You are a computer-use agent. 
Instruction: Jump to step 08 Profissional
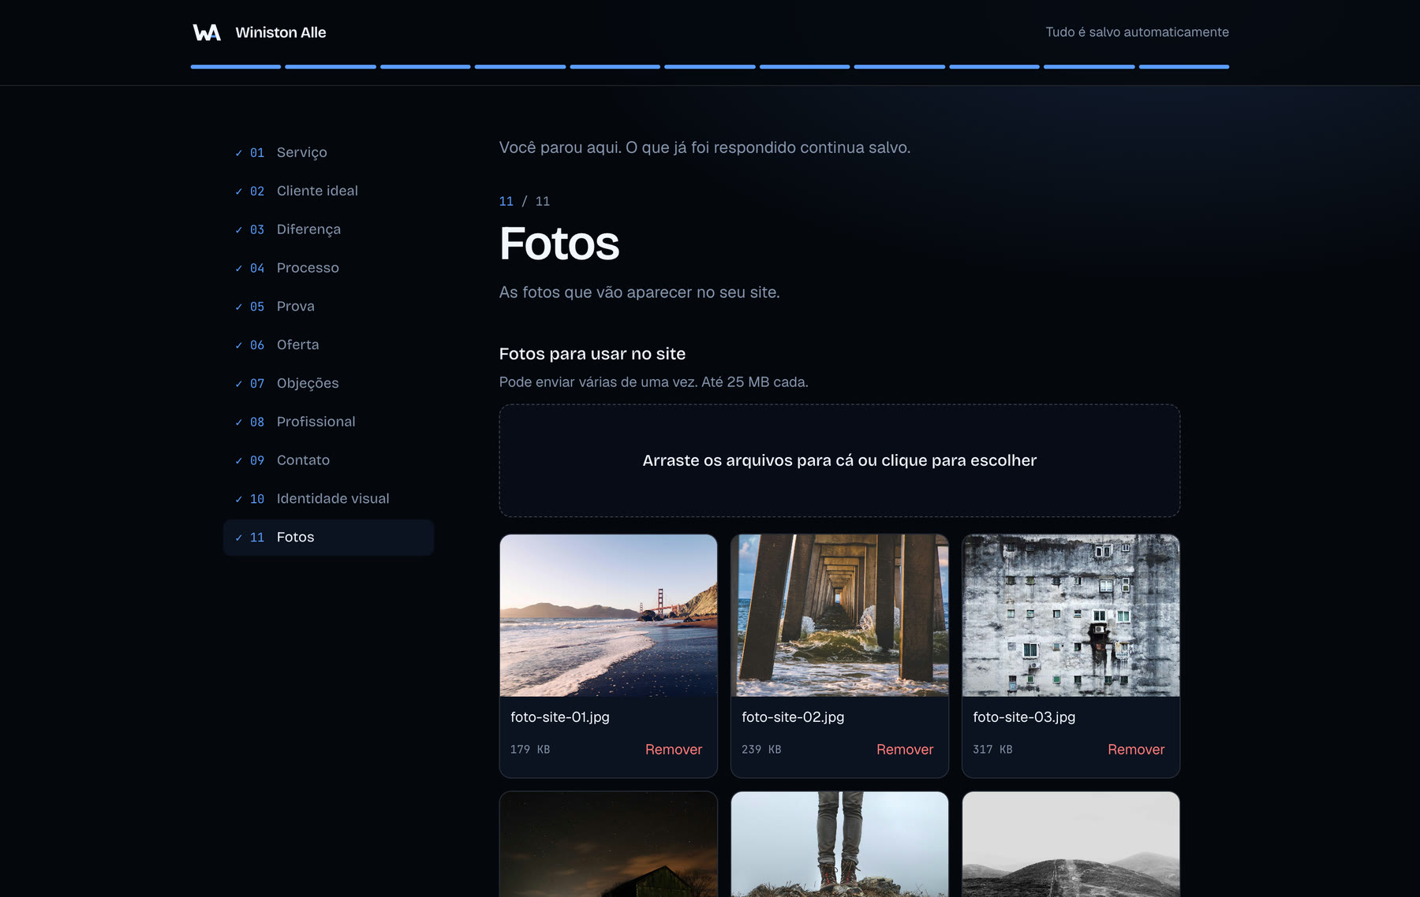tap(328, 422)
